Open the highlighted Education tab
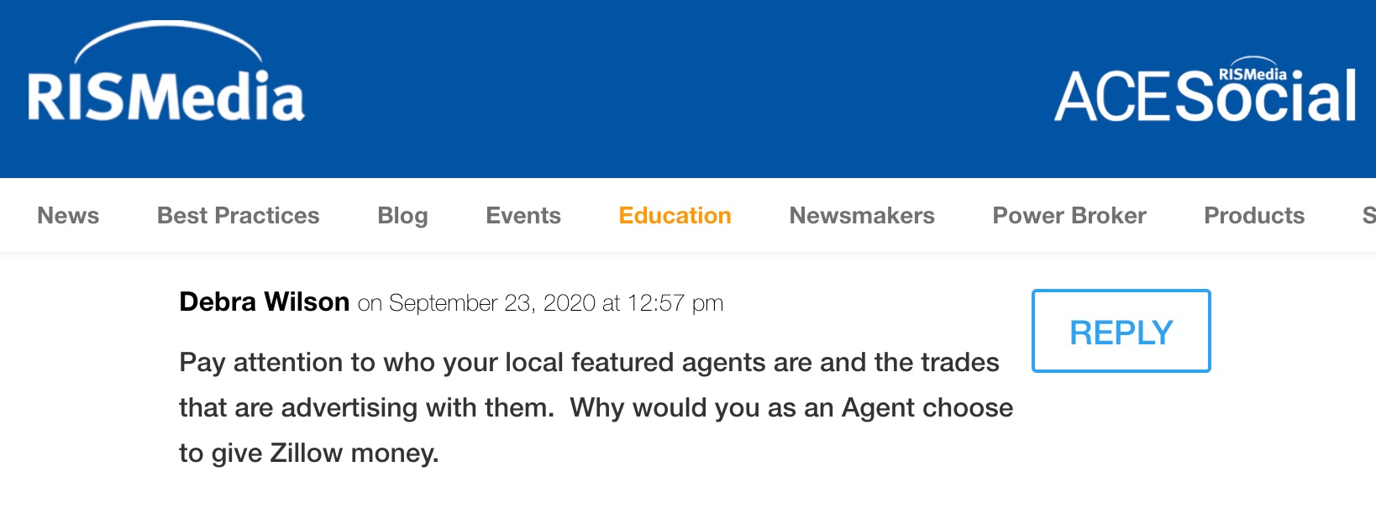 click(x=675, y=216)
